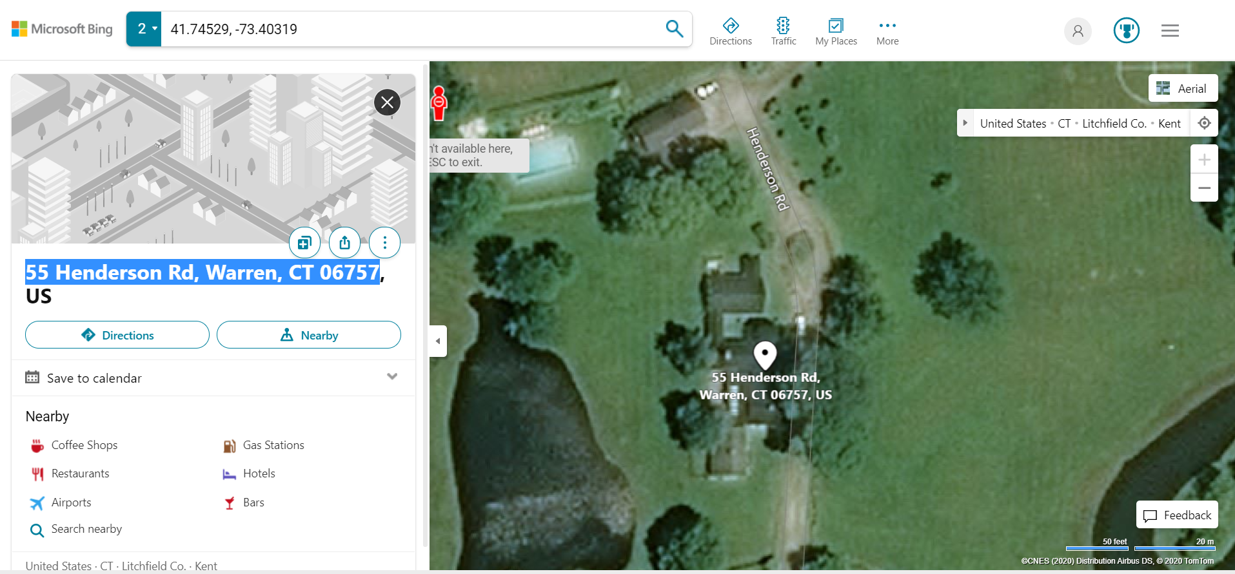Viewport: 1235px width, 574px height.
Task: Click the map pin at 55 Henderson Rd
Action: 765,356
